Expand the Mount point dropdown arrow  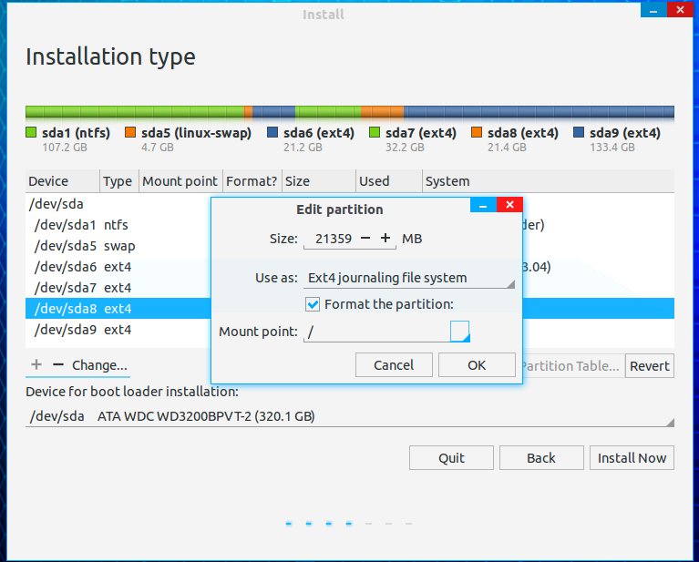pos(460,332)
